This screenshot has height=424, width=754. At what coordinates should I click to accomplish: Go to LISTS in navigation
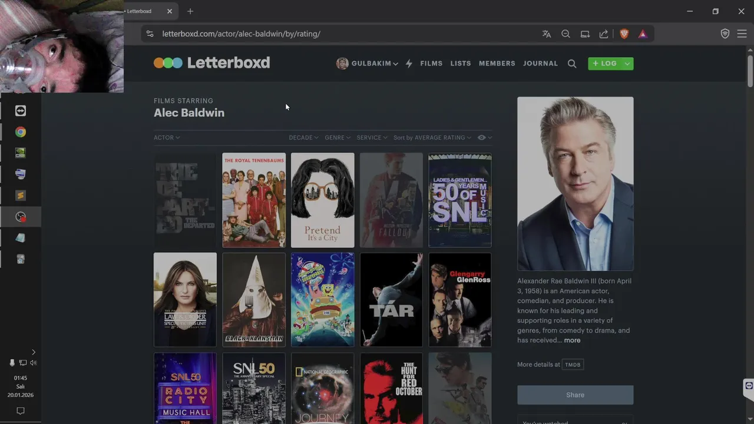461,64
